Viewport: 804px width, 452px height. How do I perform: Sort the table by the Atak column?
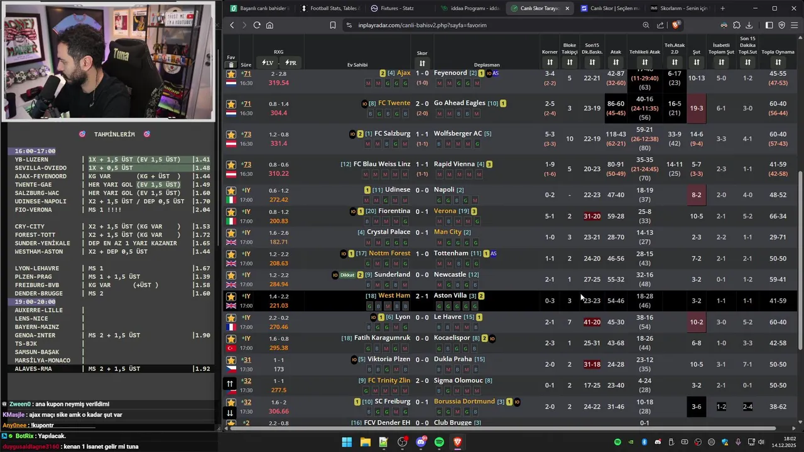tap(616, 62)
